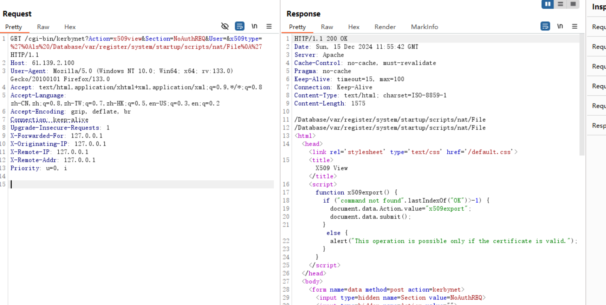Viewport: 606px width, 305px height.
Task: Toggle hiding of non-printable characters in Request
Action: (x=225, y=26)
